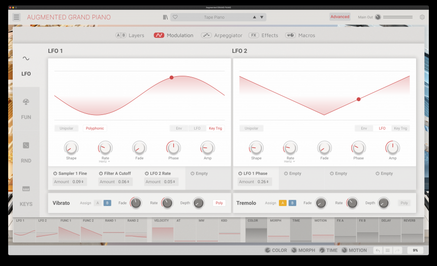
Task: Open the hamburger main menu
Action: 16,17
